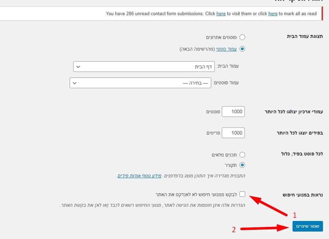Click the 'פוסטים אחרונים' option label
The height and width of the screenshot is (239, 329).
click(x=221, y=38)
